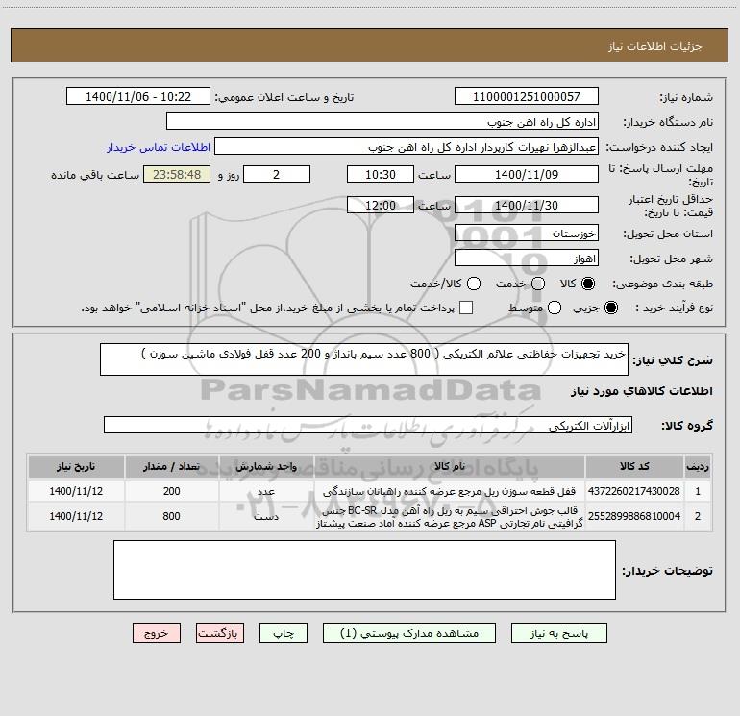Click the کد کالا column header
740x716 pixels.
(x=634, y=466)
